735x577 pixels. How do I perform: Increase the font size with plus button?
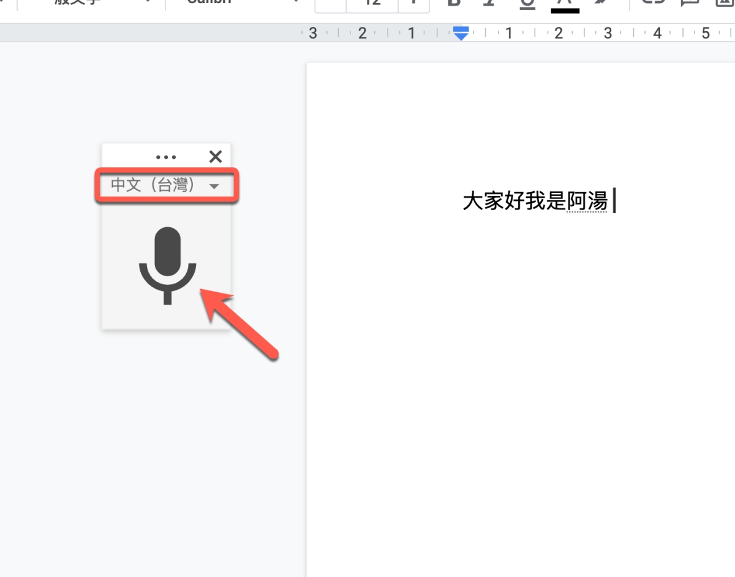coord(414,4)
